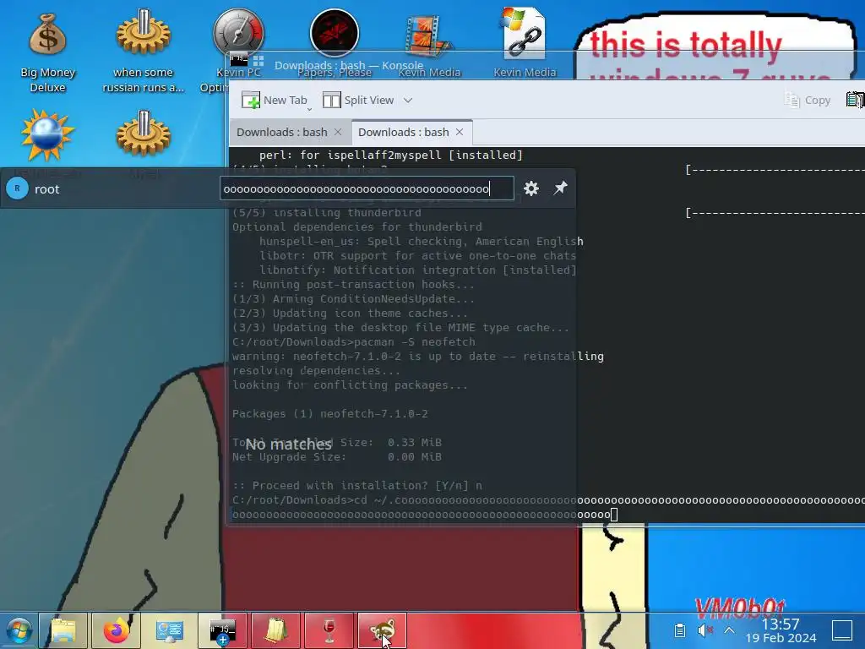Open the notepad taskbar icon
This screenshot has width=865, height=649.
pyautogui.click(x=275, y=630)
